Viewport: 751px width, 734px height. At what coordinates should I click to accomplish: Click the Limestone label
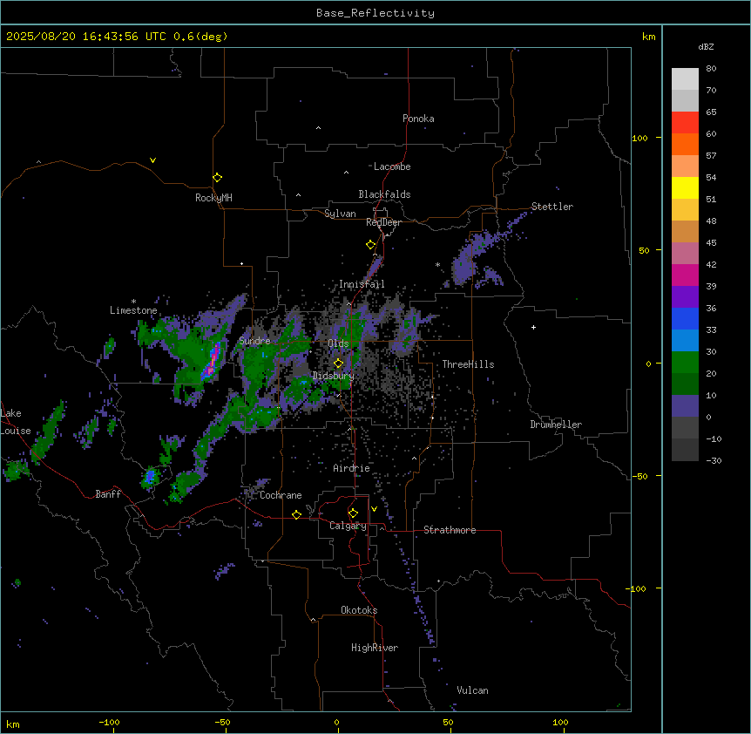pyautogui.click(x=133, y=310)
